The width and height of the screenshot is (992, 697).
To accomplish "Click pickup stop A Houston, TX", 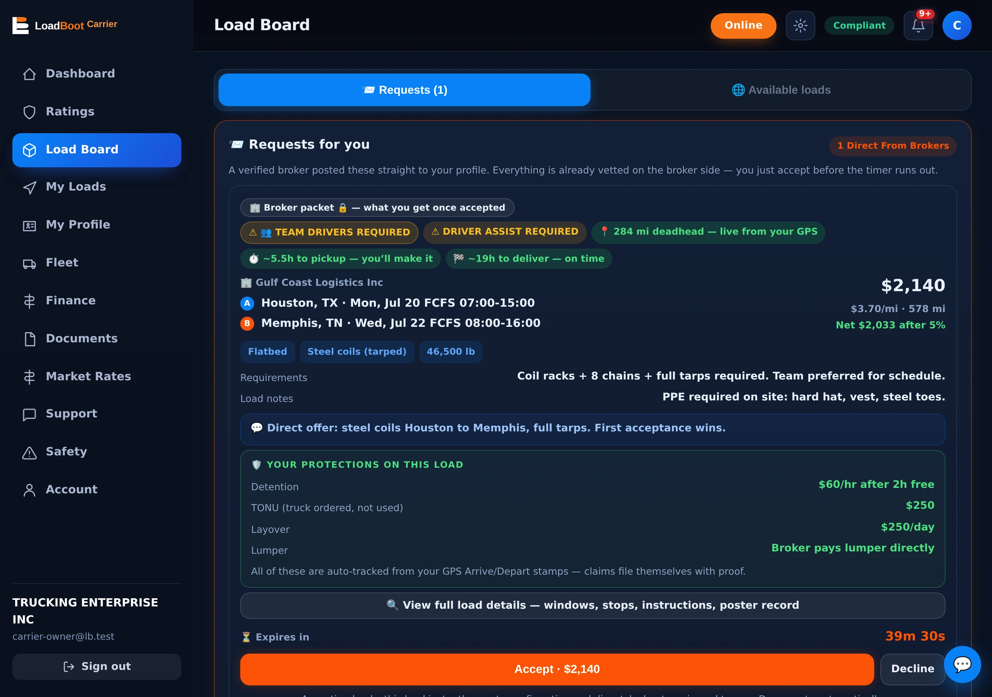I will point(387,303).
